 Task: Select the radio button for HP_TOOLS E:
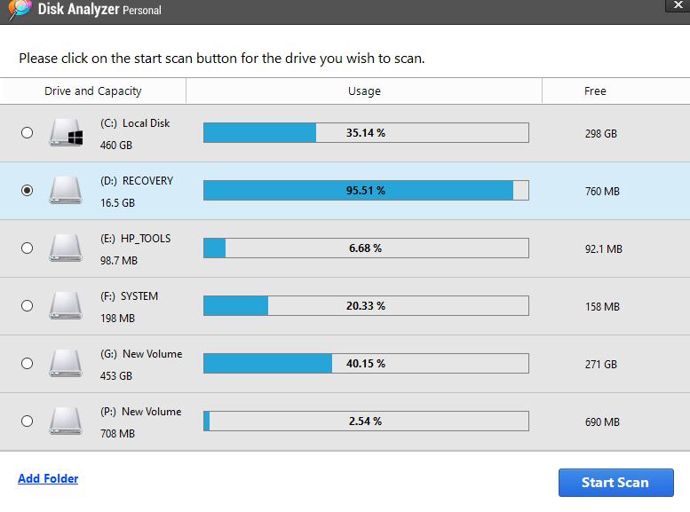click(x=27, y=248)
